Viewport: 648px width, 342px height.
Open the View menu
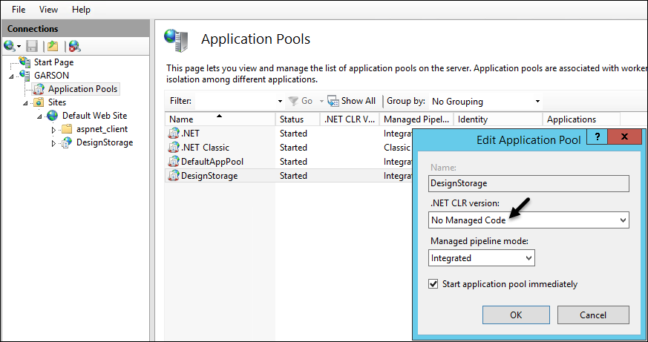48,9
